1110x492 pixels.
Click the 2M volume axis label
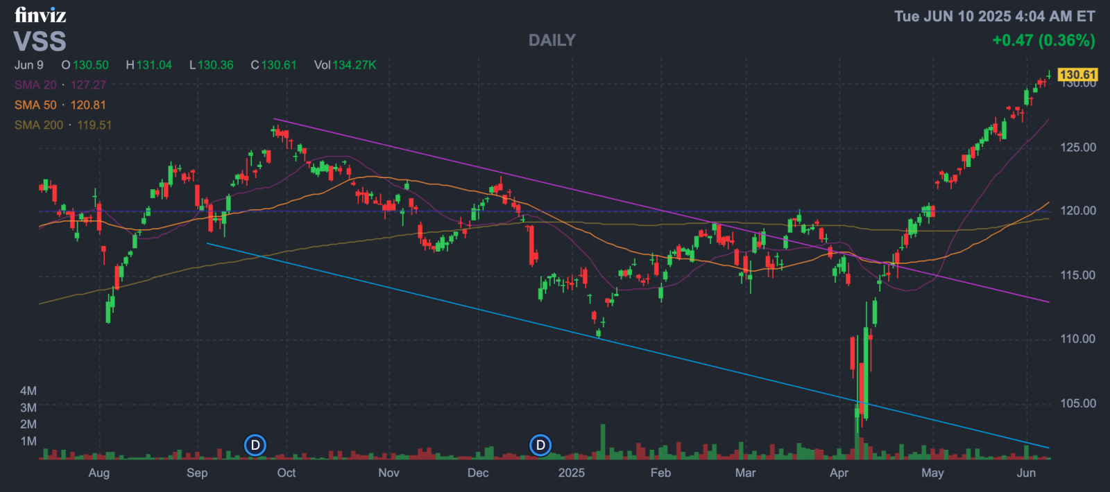[x=28, y=424]
